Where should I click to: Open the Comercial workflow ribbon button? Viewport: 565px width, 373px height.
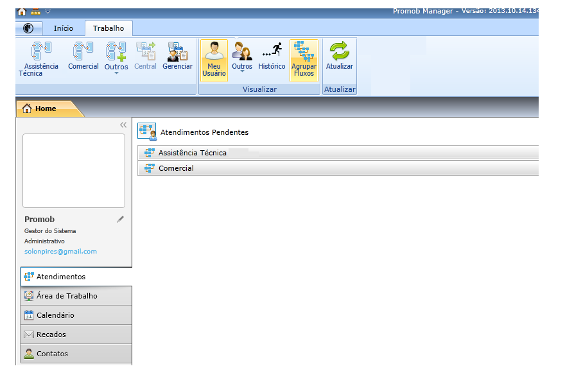click(x=83, y=56)
